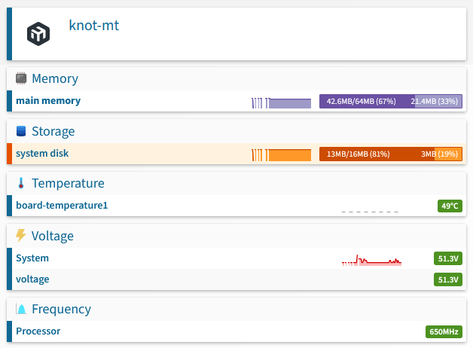Image resolution: width=473 pixels, height=348 pixels.
Task: Click the board-temperature1 sensor link
Action: tap(62, 206)
